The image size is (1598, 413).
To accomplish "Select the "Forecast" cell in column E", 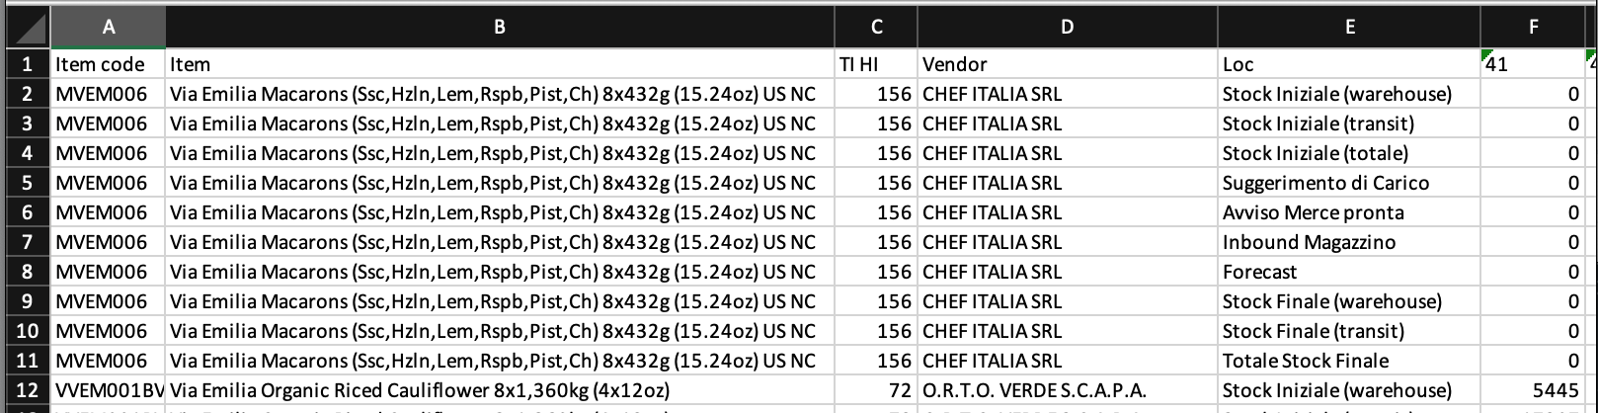I will 1349,272.
